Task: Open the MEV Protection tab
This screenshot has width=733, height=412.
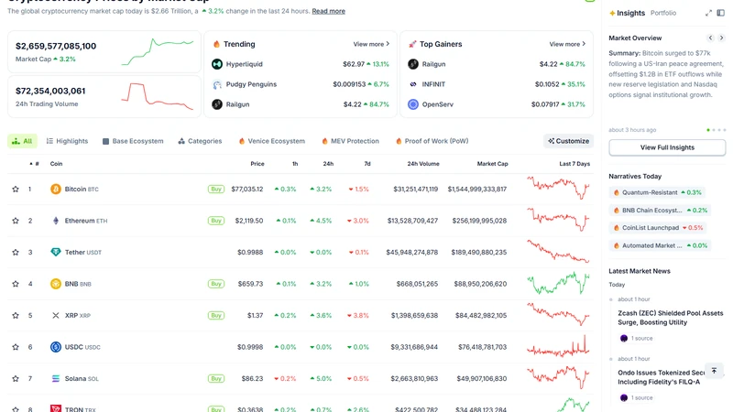Action: click(x=350, y=141)
